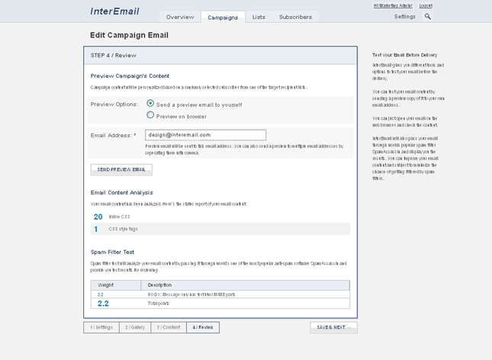This screenshot has width=492, height=360.
Task: Click the 'Hi Marketing Admin' account link
Action: pos(393,5)
